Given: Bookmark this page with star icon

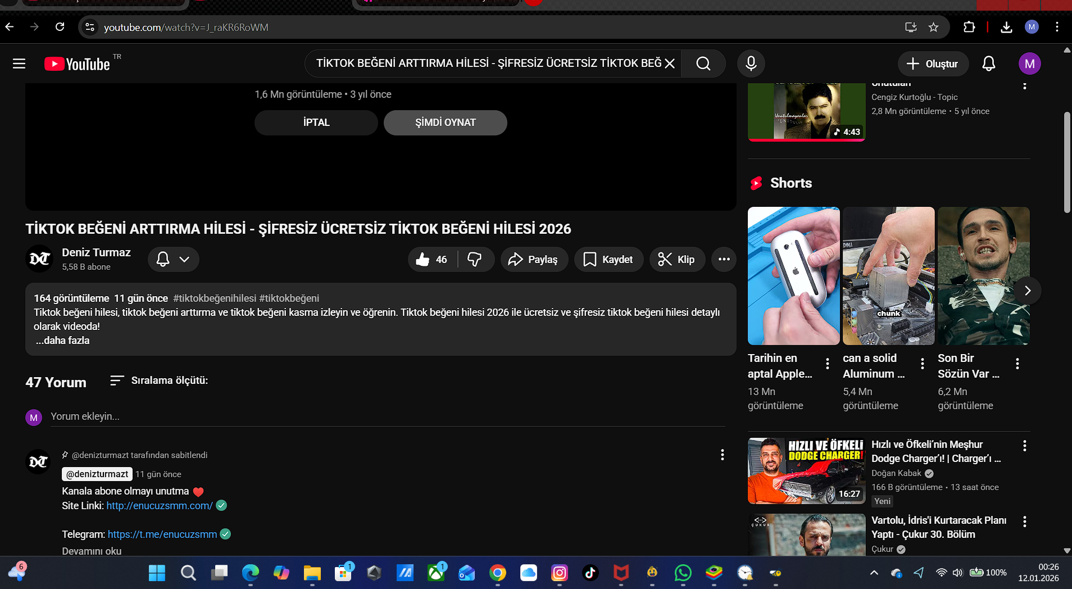Looking at the screenshot, I should click(934, 27).
